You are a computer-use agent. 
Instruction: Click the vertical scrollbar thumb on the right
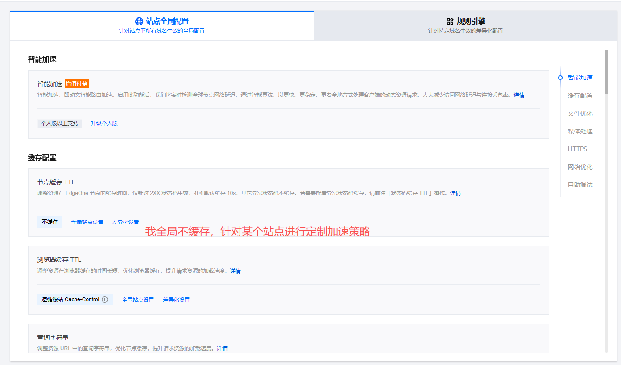click(x=606, y=71)
